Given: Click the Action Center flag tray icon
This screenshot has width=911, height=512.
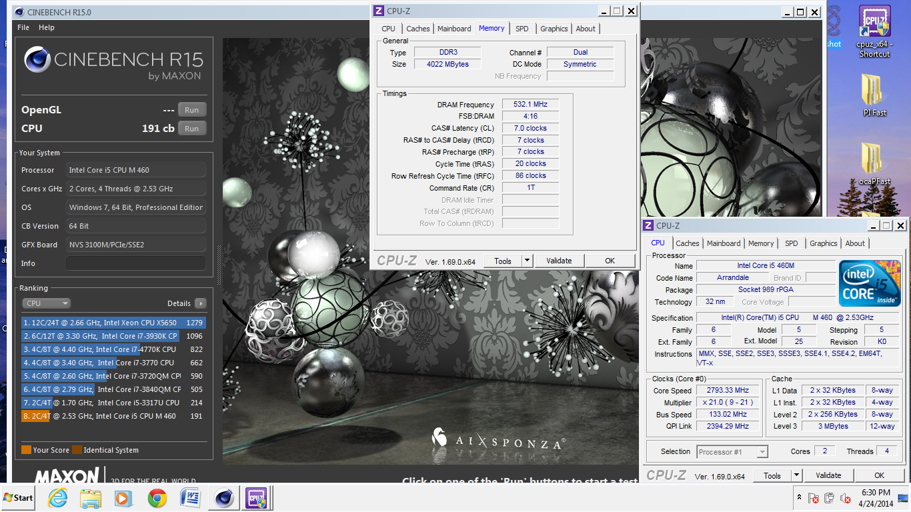Looking at the screenshot, I should tap(814, 497).
